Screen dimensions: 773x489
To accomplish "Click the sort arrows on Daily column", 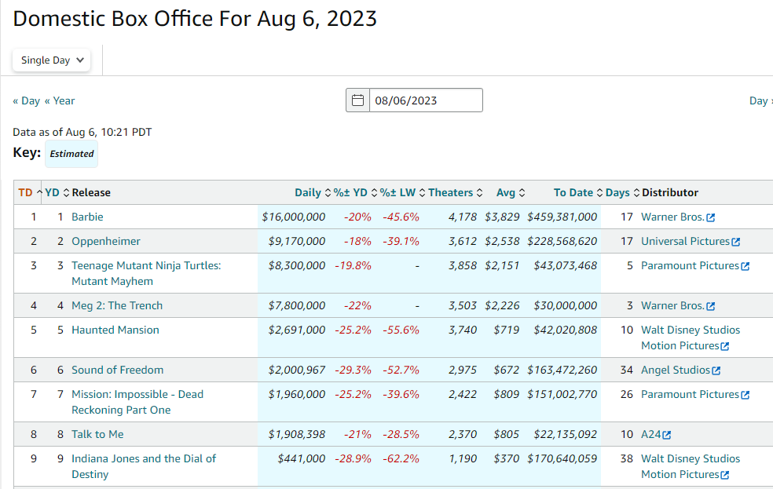I will tap(328, 193).
